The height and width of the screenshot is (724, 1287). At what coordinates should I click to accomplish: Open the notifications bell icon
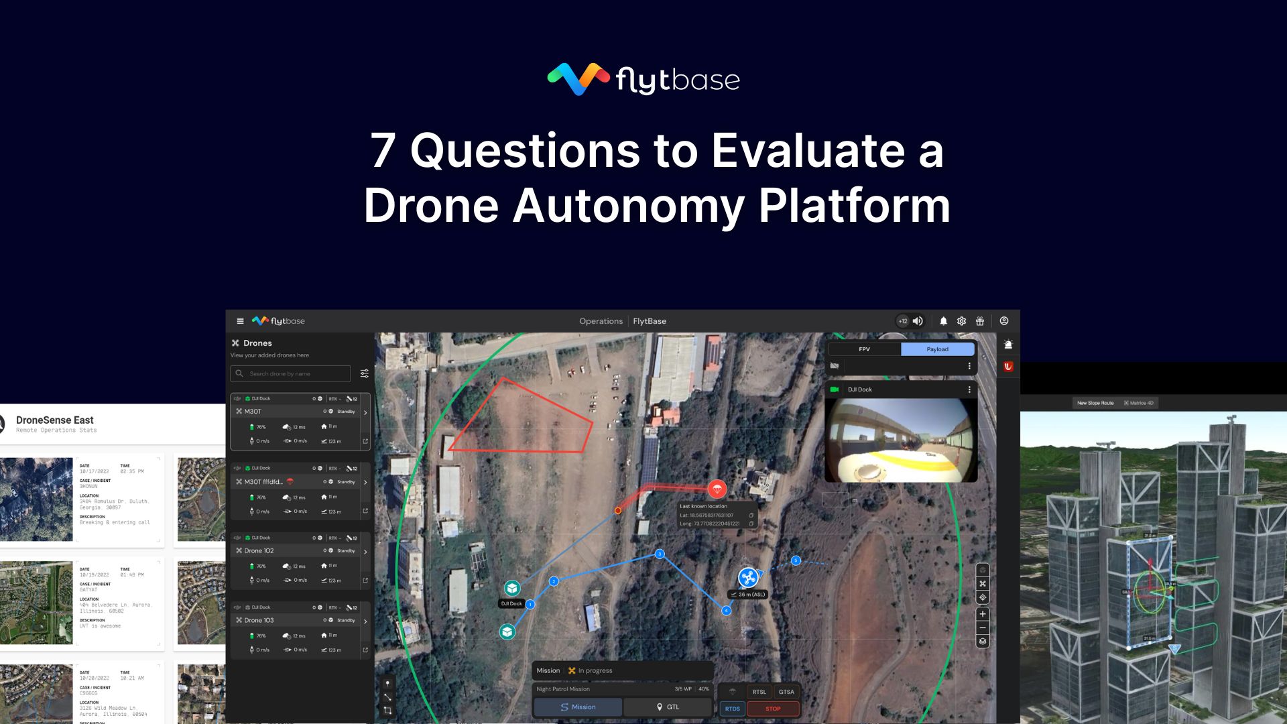tap(944, 322)
